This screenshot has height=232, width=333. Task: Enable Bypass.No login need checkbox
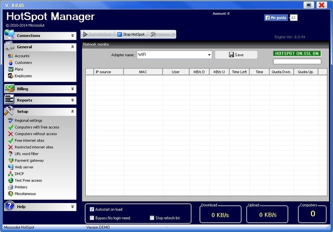(x=92, y=218)
